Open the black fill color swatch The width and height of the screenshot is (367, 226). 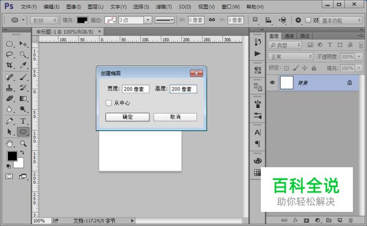tap(82, 20)
